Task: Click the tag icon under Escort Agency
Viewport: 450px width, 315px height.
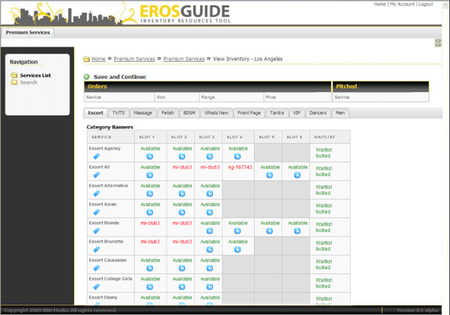Action: 96,157
